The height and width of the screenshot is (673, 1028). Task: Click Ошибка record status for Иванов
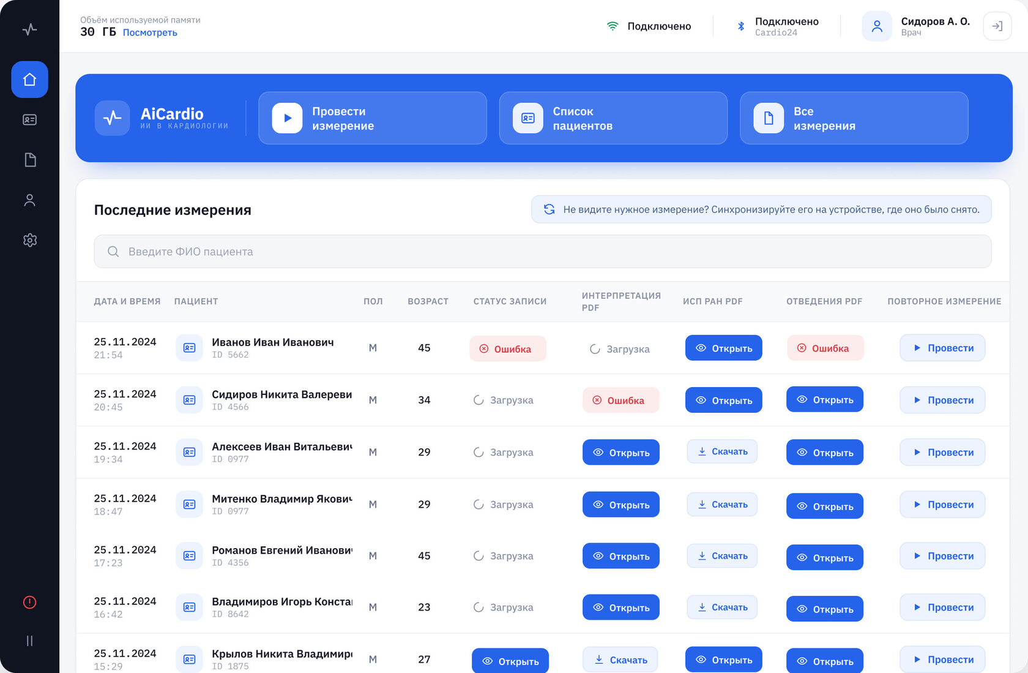(x=508, y=348)
